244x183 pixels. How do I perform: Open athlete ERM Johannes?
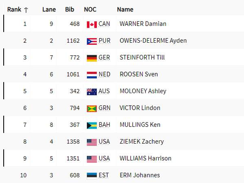[x=139, y=175]
